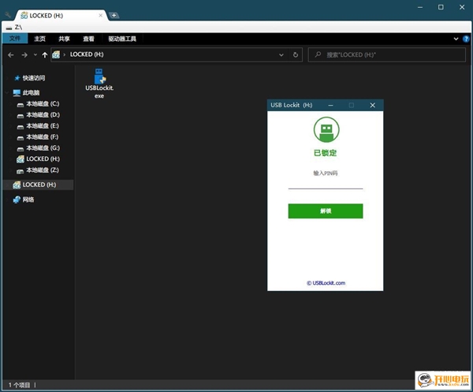Open the 文件 menu
This screenshot has height=392, width=473.
15,39
